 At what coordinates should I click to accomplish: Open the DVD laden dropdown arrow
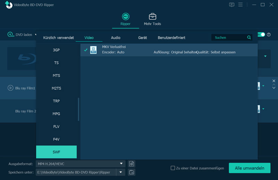tap(36, 35)
